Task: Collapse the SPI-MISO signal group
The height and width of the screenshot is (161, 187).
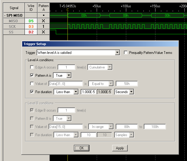Action: pos(5,16)
